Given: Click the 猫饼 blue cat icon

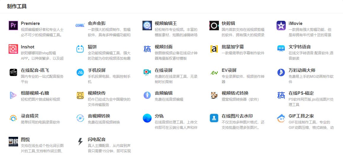Looking at the screenshot, I should tap(80, 49).
